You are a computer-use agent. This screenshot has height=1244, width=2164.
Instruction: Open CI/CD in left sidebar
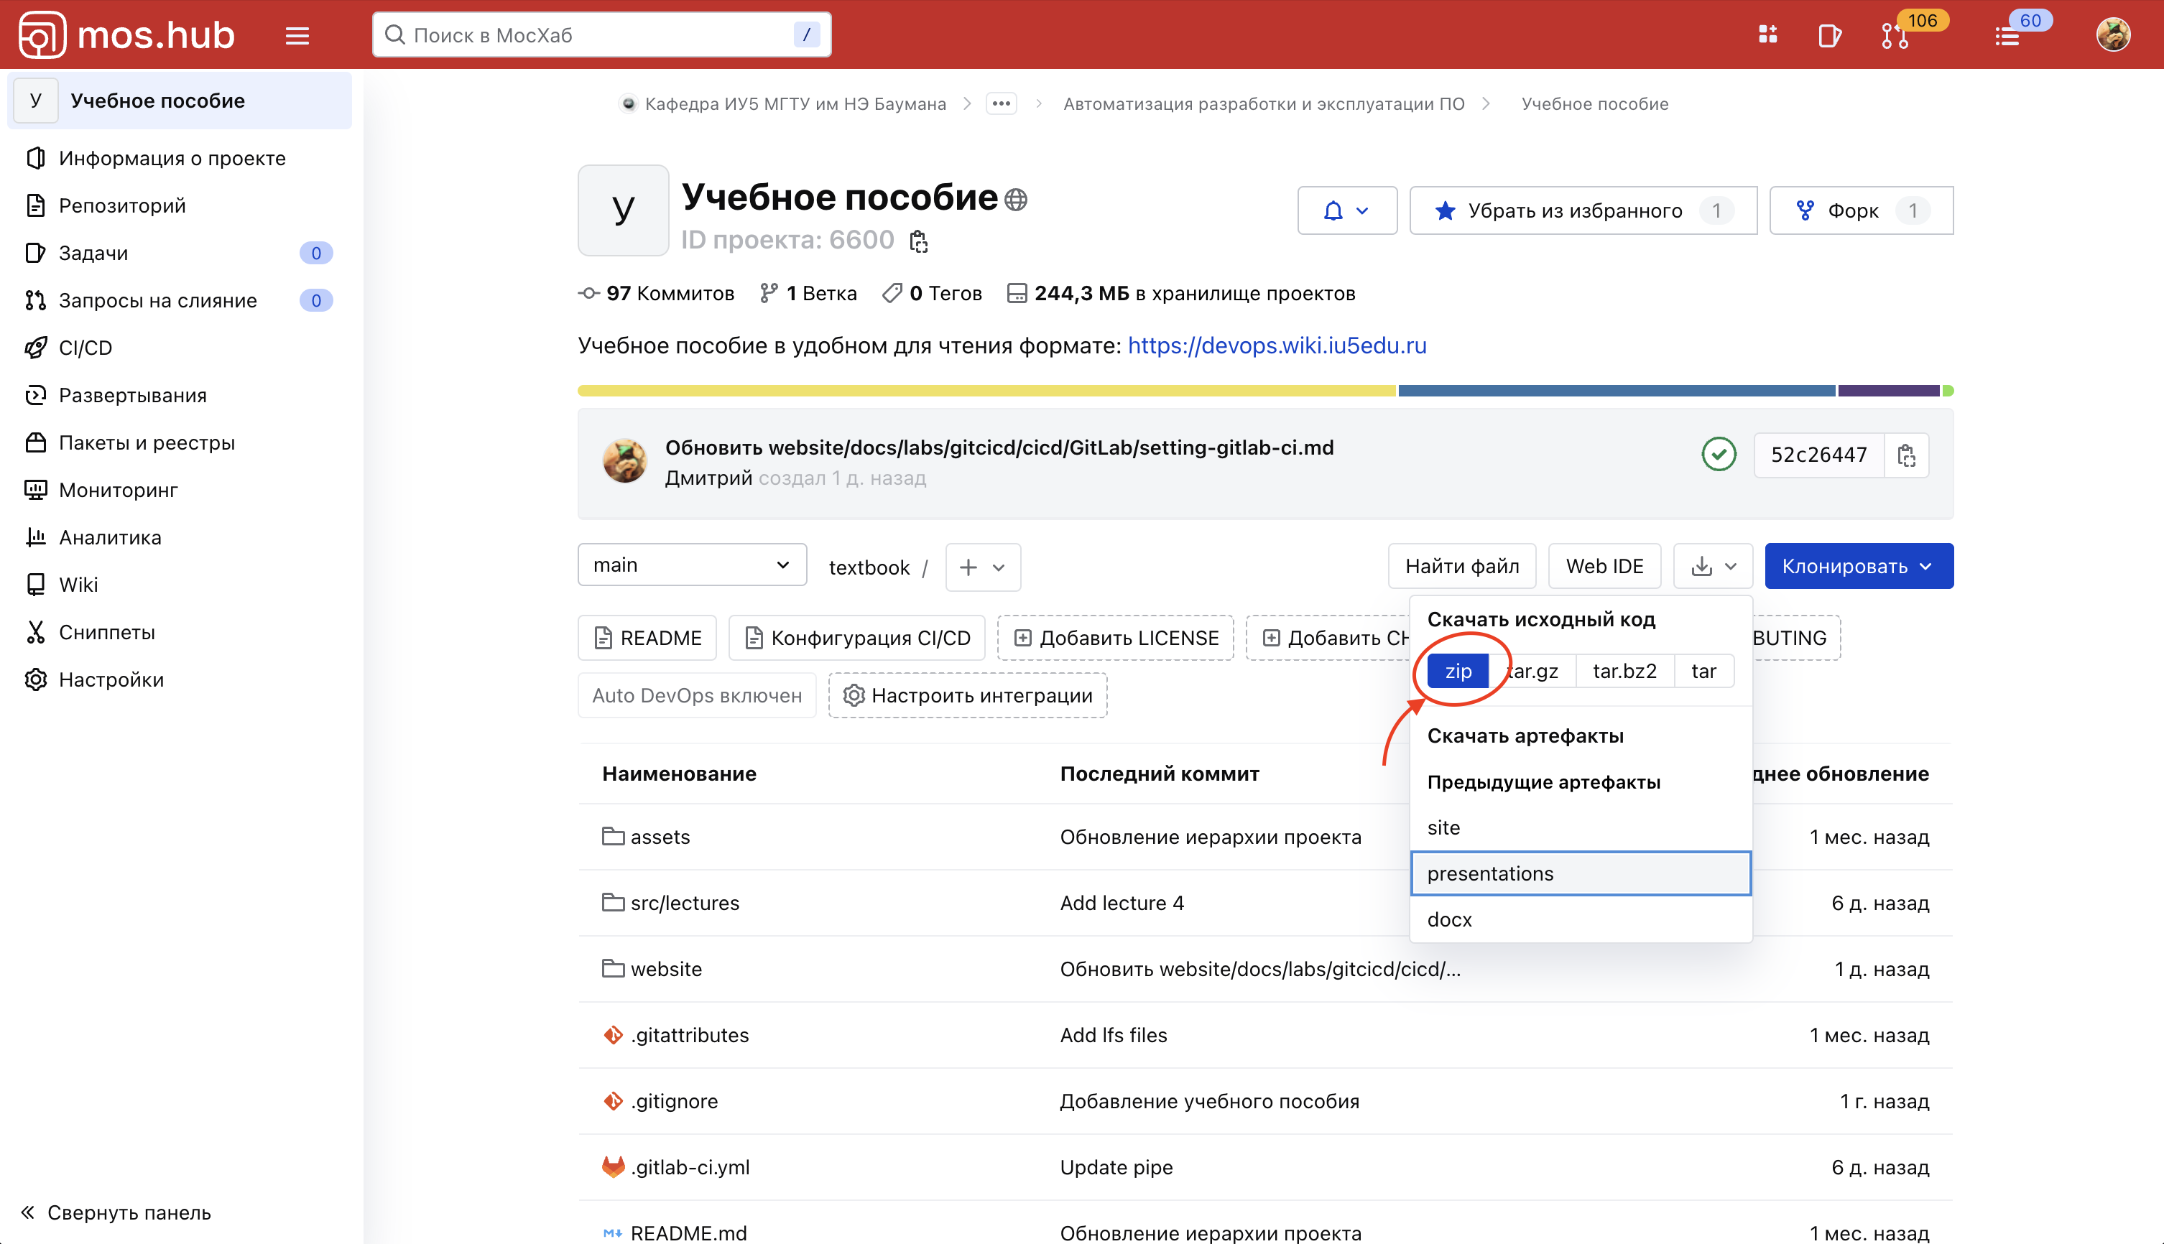85,348
